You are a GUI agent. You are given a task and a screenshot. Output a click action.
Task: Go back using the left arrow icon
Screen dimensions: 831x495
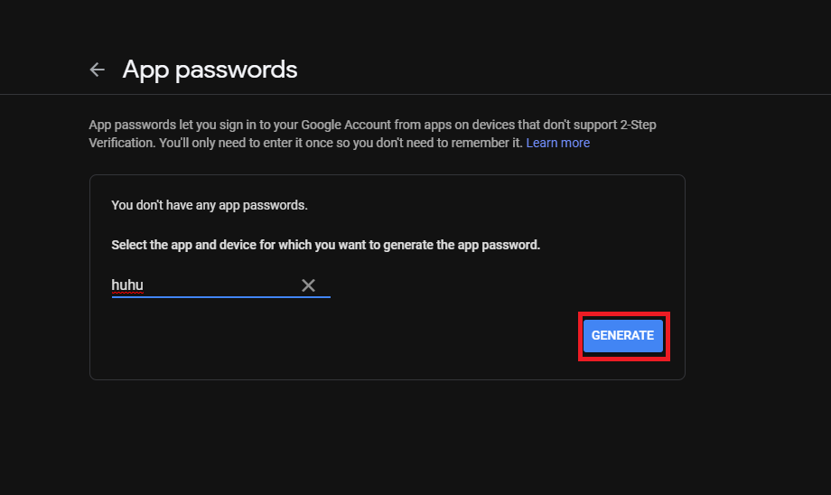pos(98,70)
